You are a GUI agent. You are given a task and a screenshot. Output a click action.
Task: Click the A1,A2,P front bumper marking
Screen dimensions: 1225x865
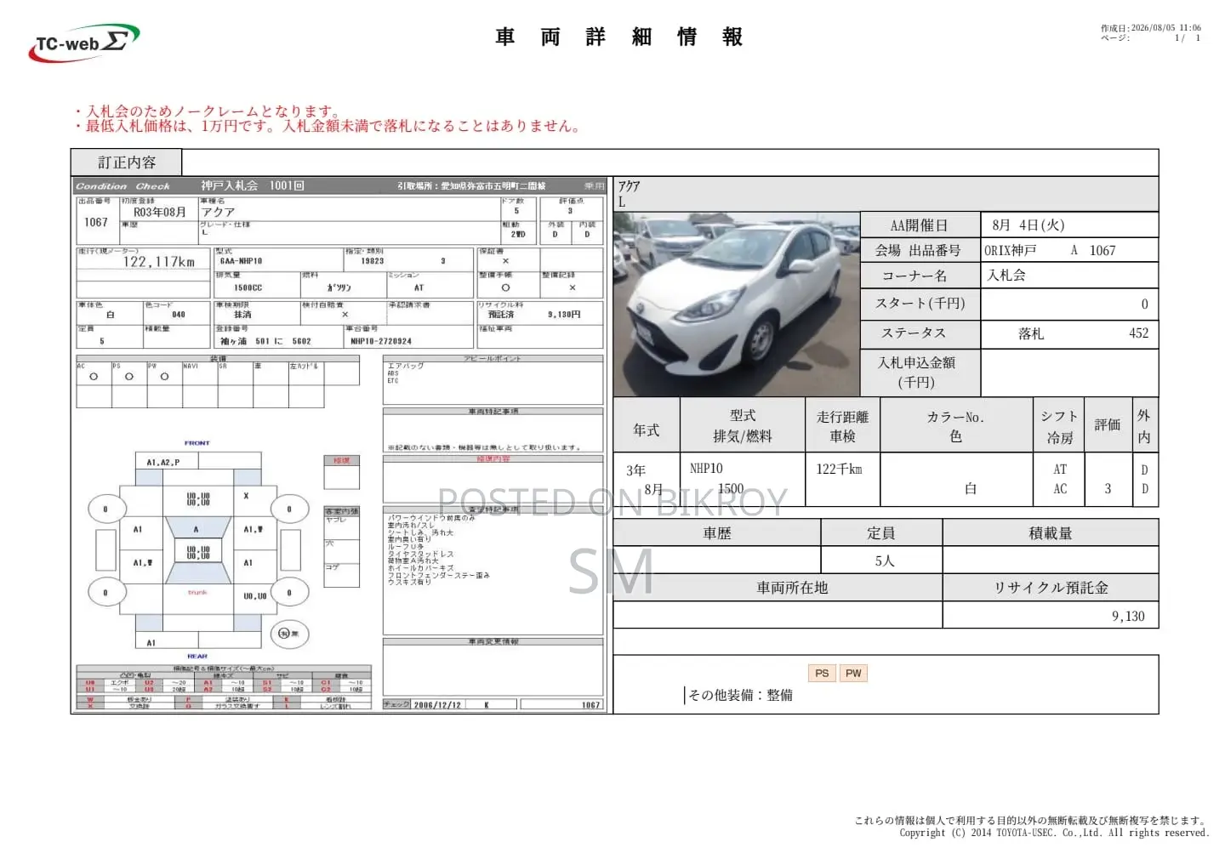[x=163, y=463]
